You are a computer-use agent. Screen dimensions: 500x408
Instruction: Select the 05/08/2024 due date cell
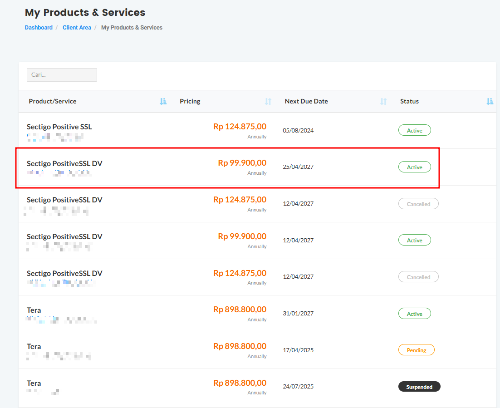[x=298, y=130]
